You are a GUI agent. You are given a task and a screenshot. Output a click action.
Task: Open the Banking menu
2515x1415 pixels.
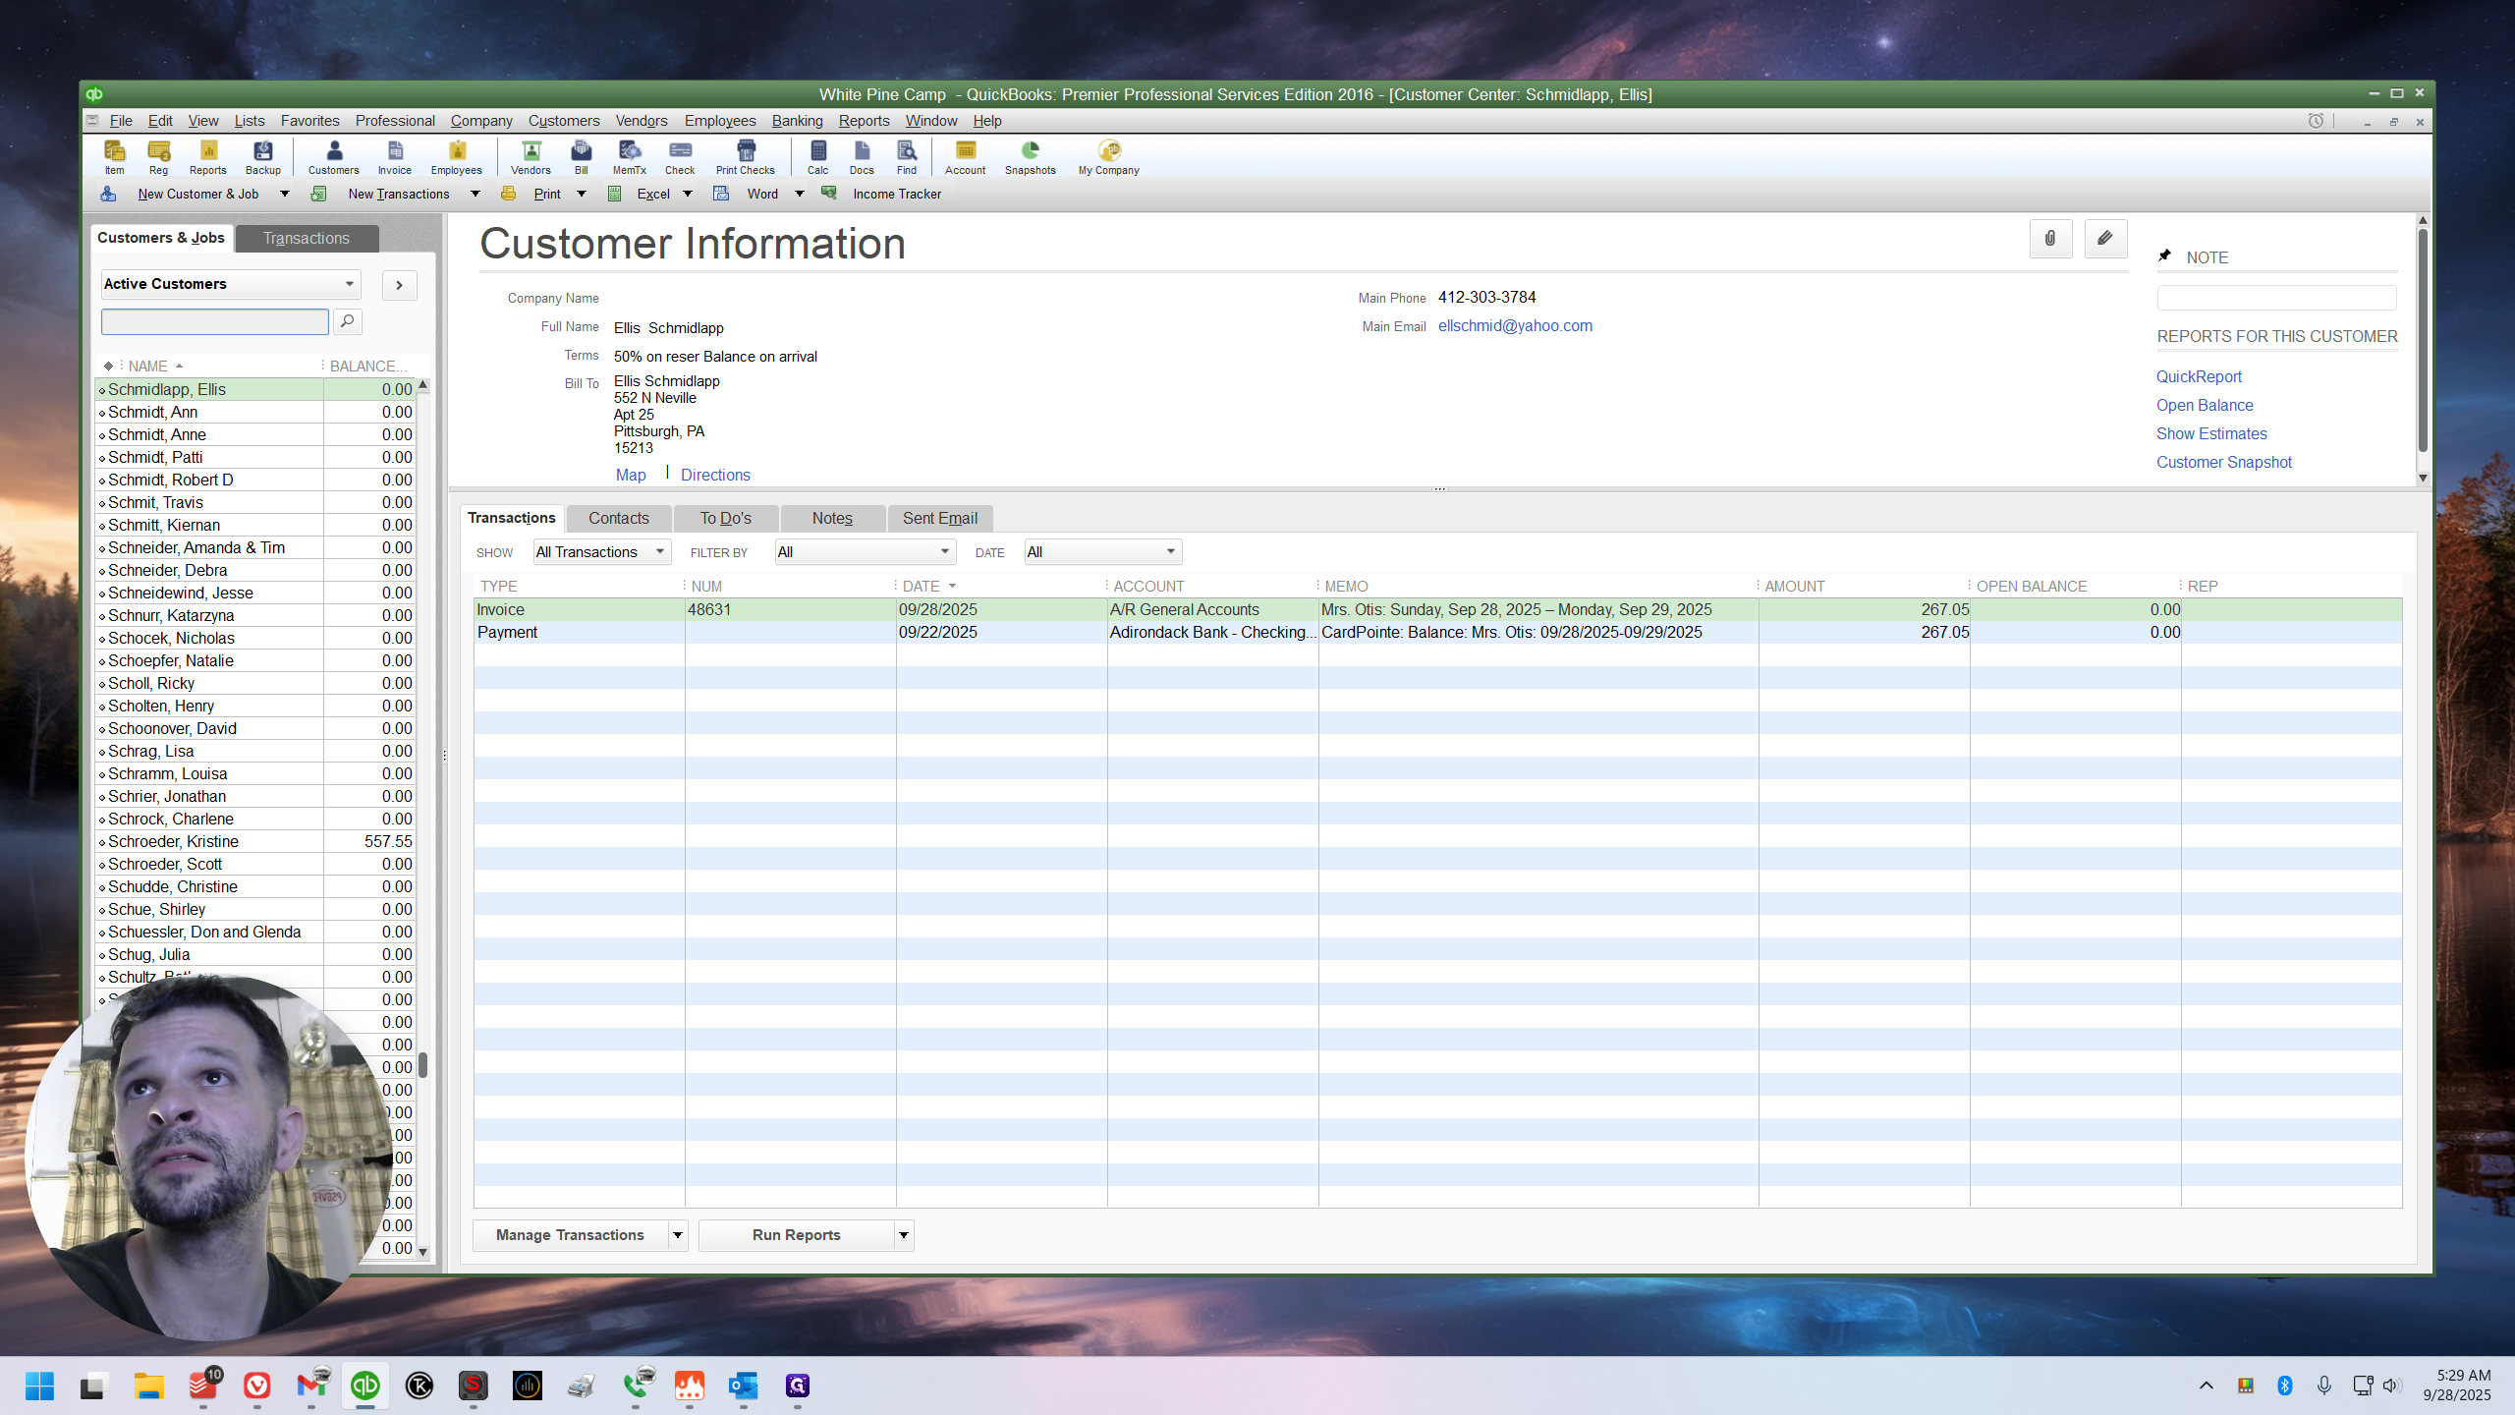797,121
